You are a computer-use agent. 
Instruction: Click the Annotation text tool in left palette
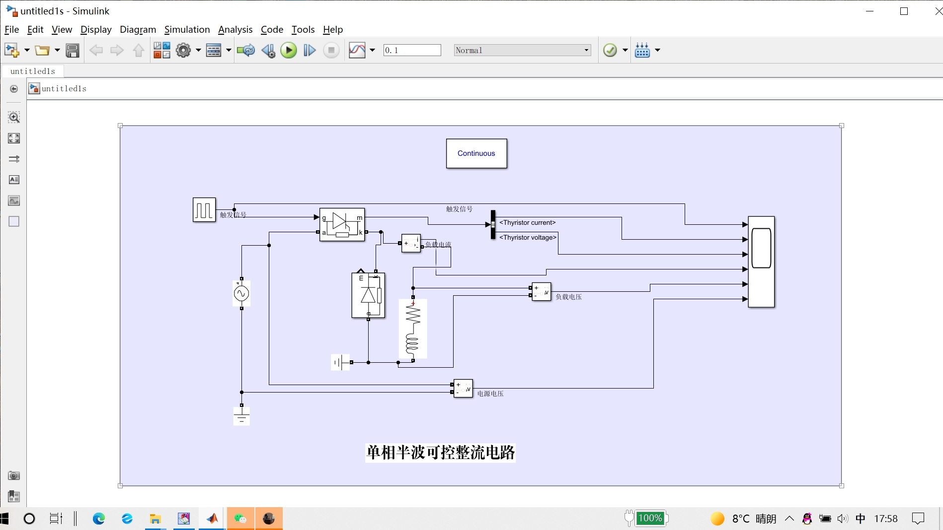pyautogui.click(x=14, y=180)
